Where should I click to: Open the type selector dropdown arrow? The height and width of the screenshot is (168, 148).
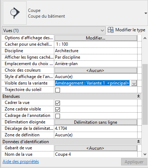pos(145,13)
